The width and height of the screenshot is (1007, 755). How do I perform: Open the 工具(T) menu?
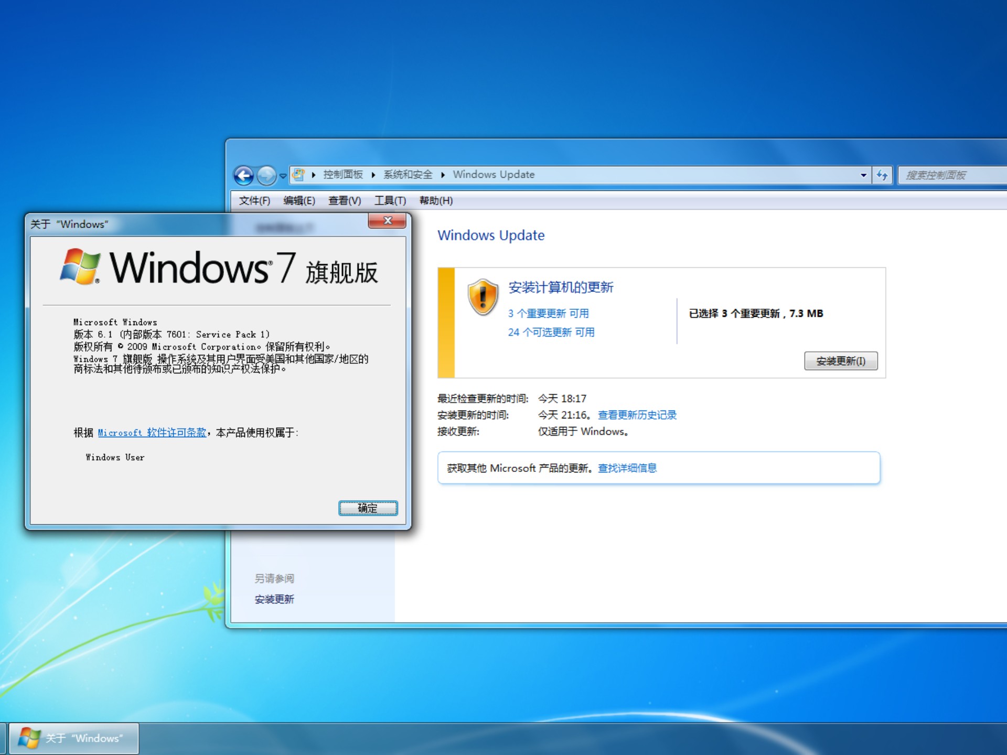[x=391, y=200]
